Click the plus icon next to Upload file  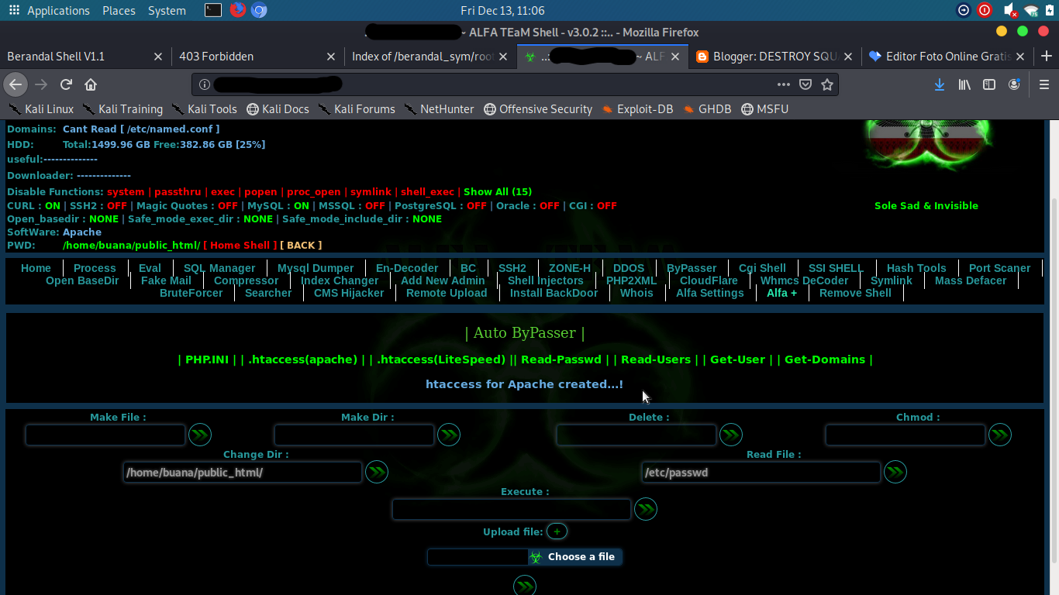pyautogui.click(x=557, y=531)
